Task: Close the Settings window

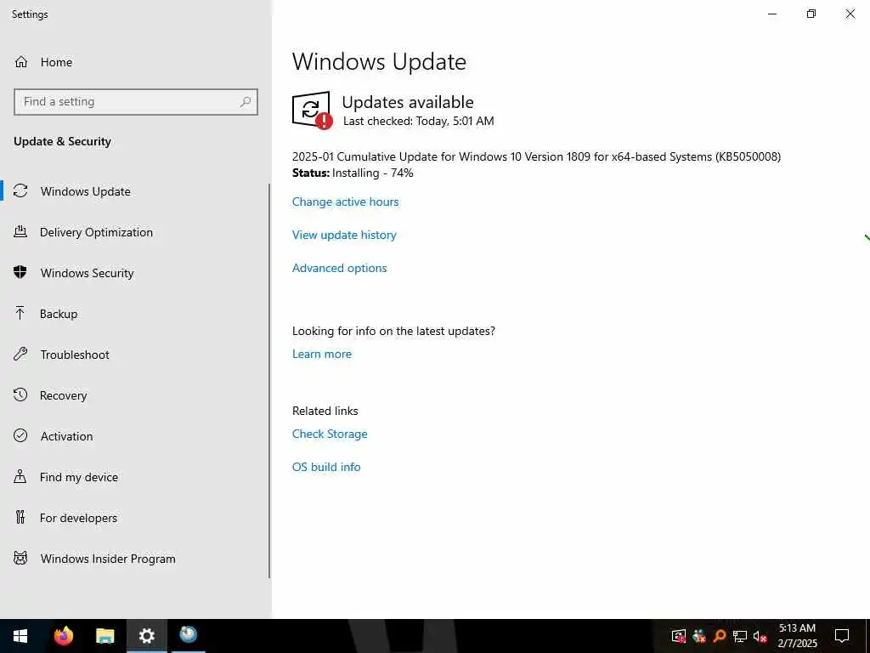Action: [850, 14]
